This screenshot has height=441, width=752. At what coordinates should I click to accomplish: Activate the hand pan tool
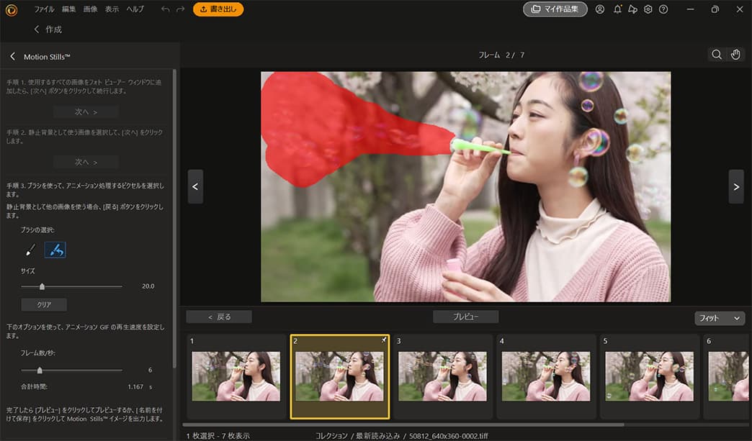(x=735, y=54)
